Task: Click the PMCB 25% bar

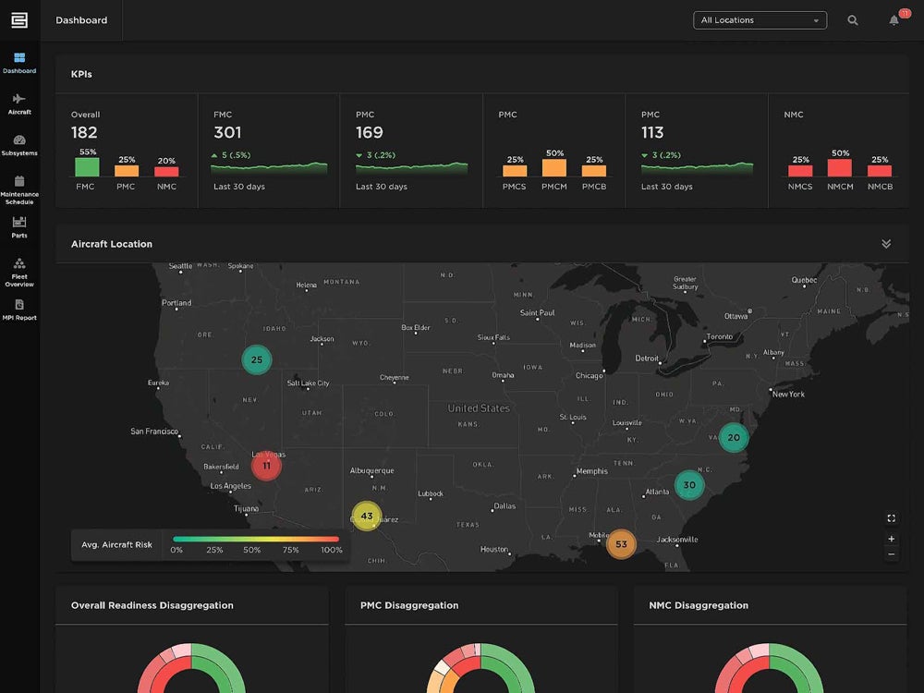Action: (x=593, y=171)
